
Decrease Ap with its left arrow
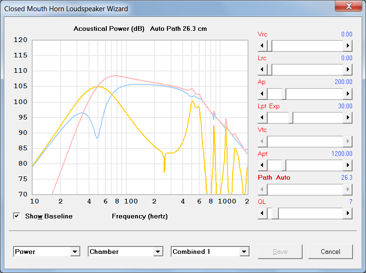[262, 94]
